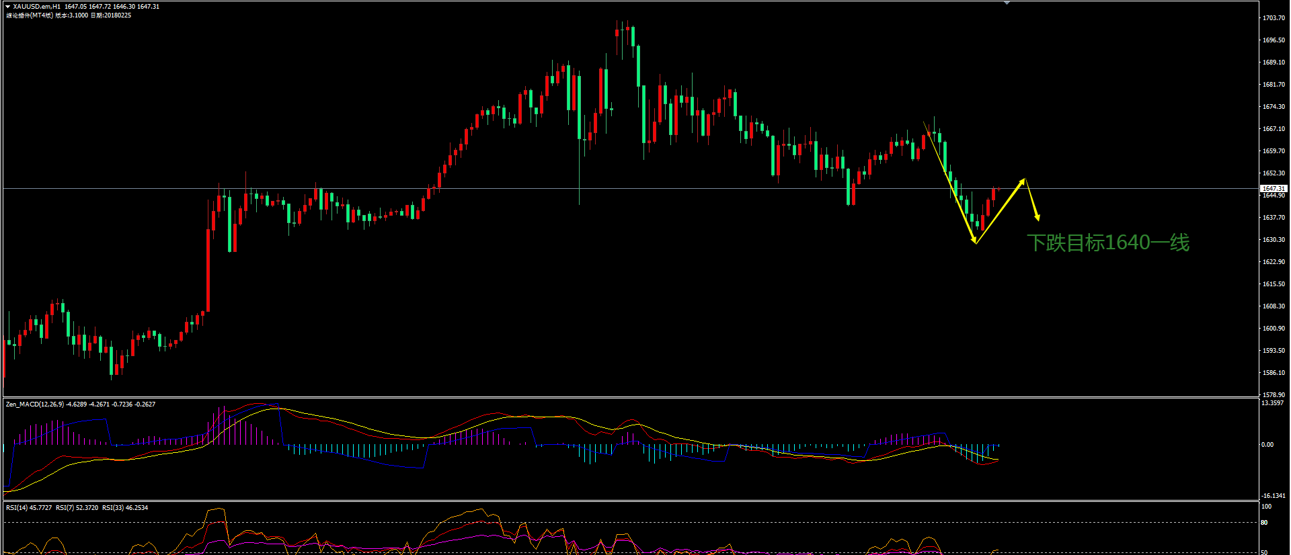Image resolution: width=1291 pixels, height=555 pixels.
Task: Click the 1703.70 price scale value
Action: pyautogui.click(x=1274, y=18)
